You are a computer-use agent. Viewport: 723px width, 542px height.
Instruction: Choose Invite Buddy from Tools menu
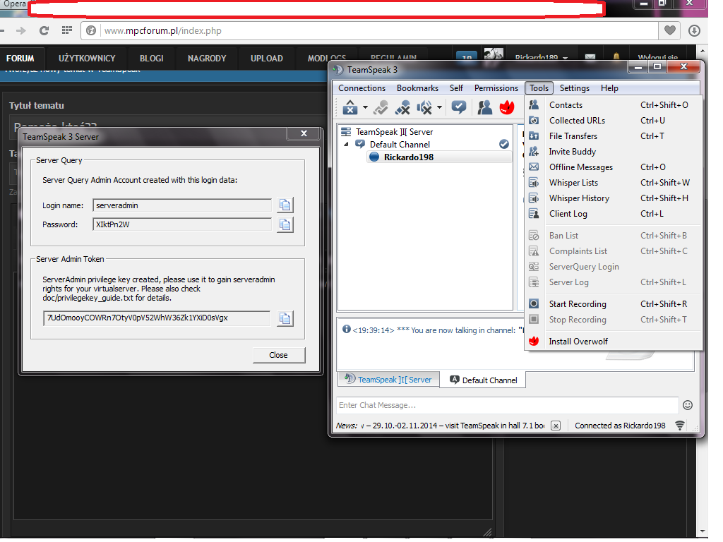point(614,152)
